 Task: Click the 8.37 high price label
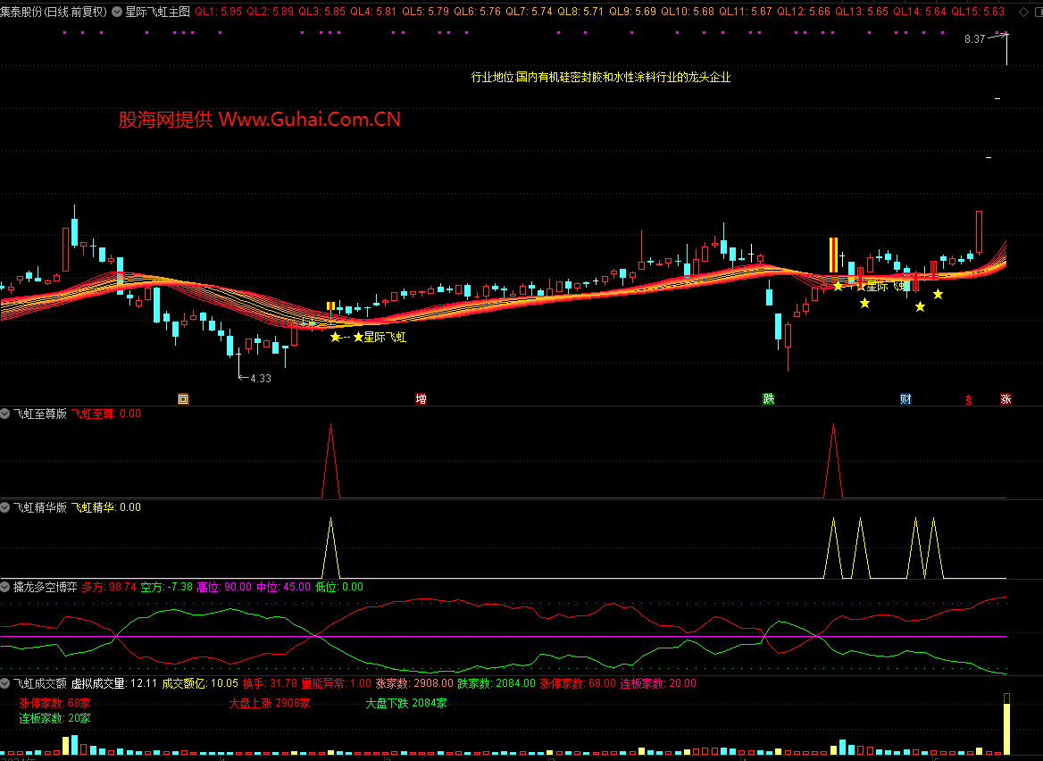[x=974, y=39]
